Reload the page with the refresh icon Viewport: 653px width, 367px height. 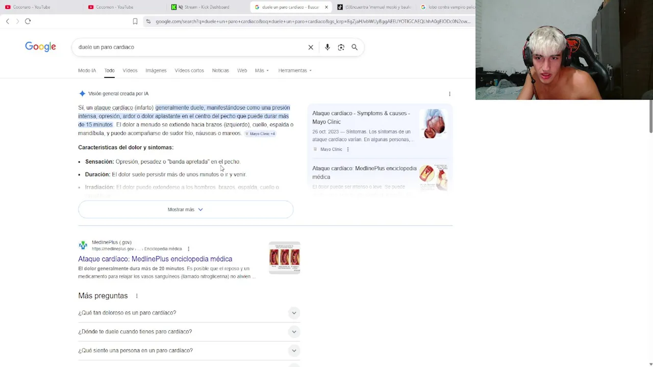click(x=28, y=21)
